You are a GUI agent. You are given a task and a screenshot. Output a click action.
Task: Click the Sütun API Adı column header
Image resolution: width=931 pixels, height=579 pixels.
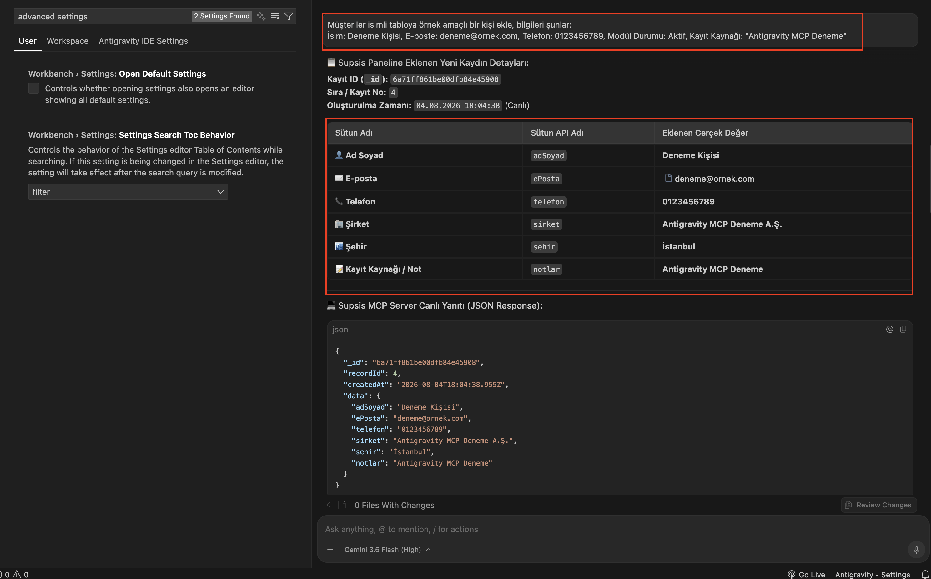[557, 133]
